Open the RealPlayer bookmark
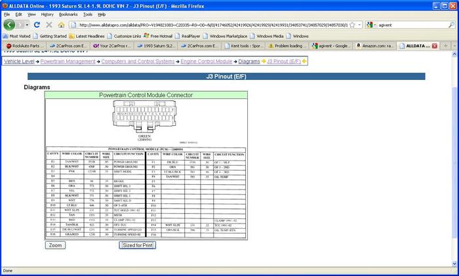459x276 pixels. tap(188, 36)
